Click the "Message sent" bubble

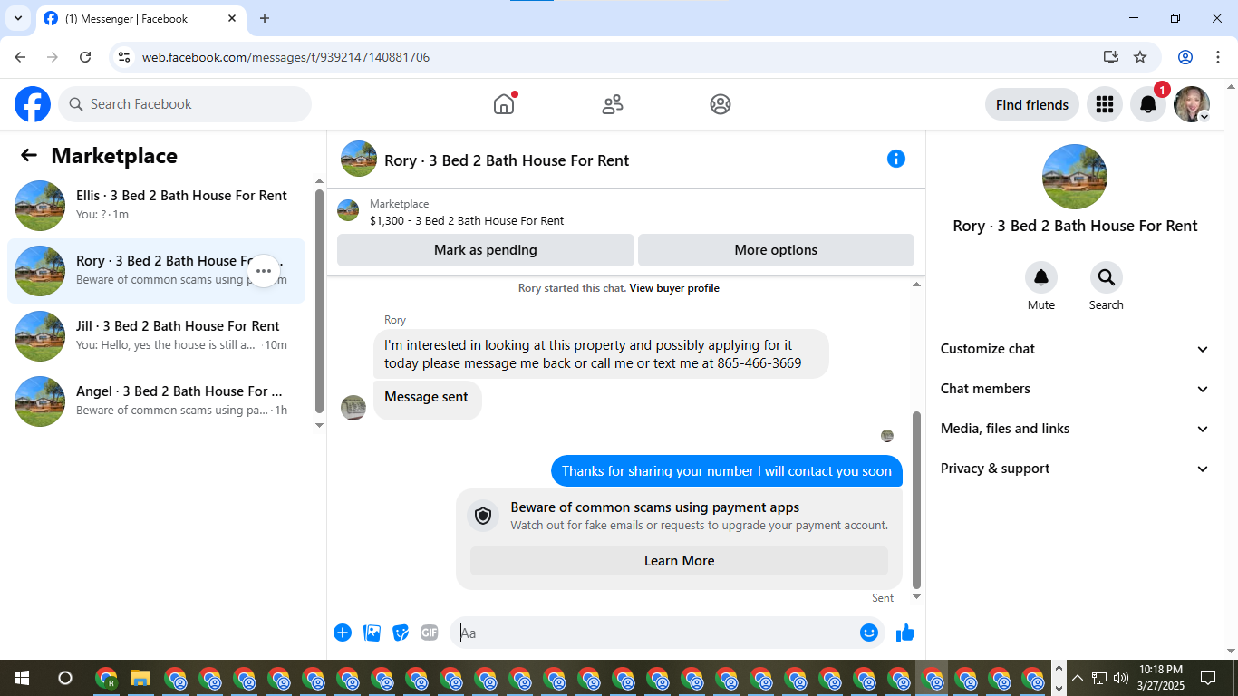tap(427, 400)
